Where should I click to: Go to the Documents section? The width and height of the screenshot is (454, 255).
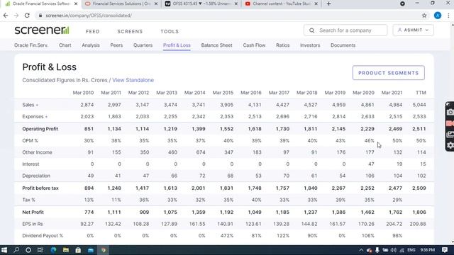click(x=343, y=45)
